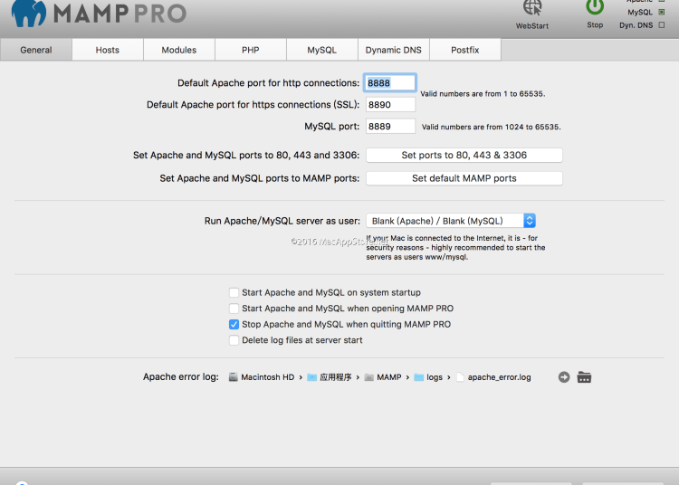The image size is (679, 485).
Task: Click the arrow icon to reveal the log
Action: coord(564,377)
